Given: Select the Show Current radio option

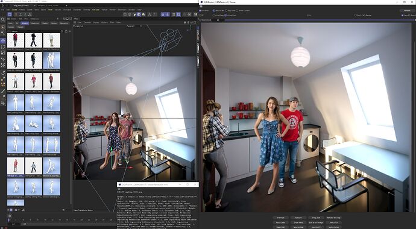Looking at the screenshot, I should pos(237,10).
